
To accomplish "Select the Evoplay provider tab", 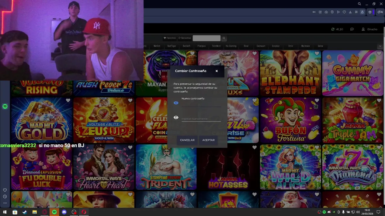I will [x=276, y=46].
